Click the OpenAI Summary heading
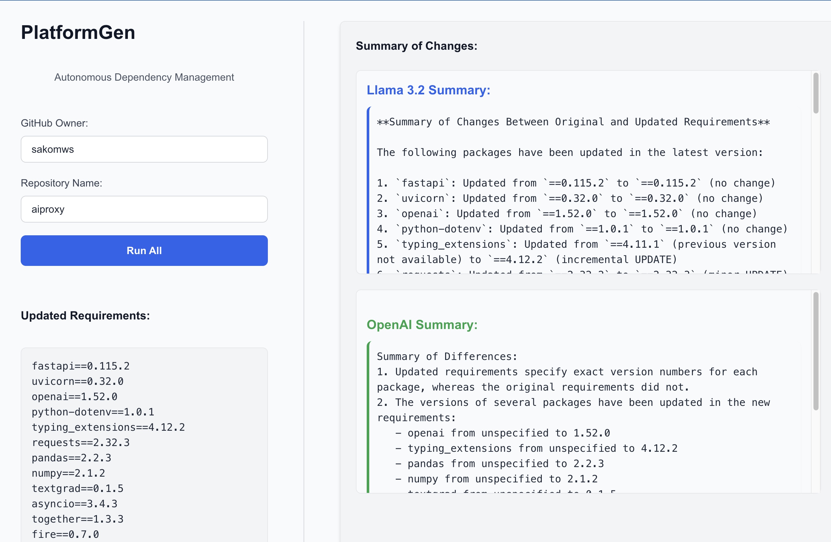 tap(422, 325)
